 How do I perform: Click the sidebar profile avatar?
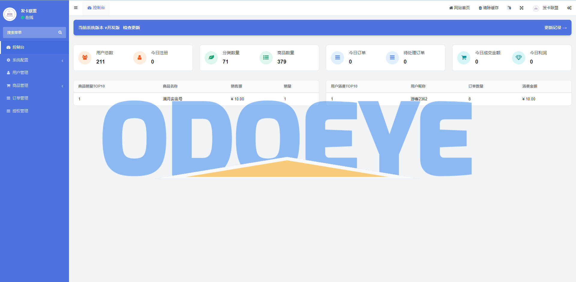pos(10,14)
